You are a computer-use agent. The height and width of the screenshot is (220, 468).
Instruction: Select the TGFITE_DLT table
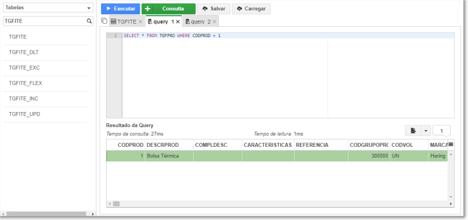(45, 53)
